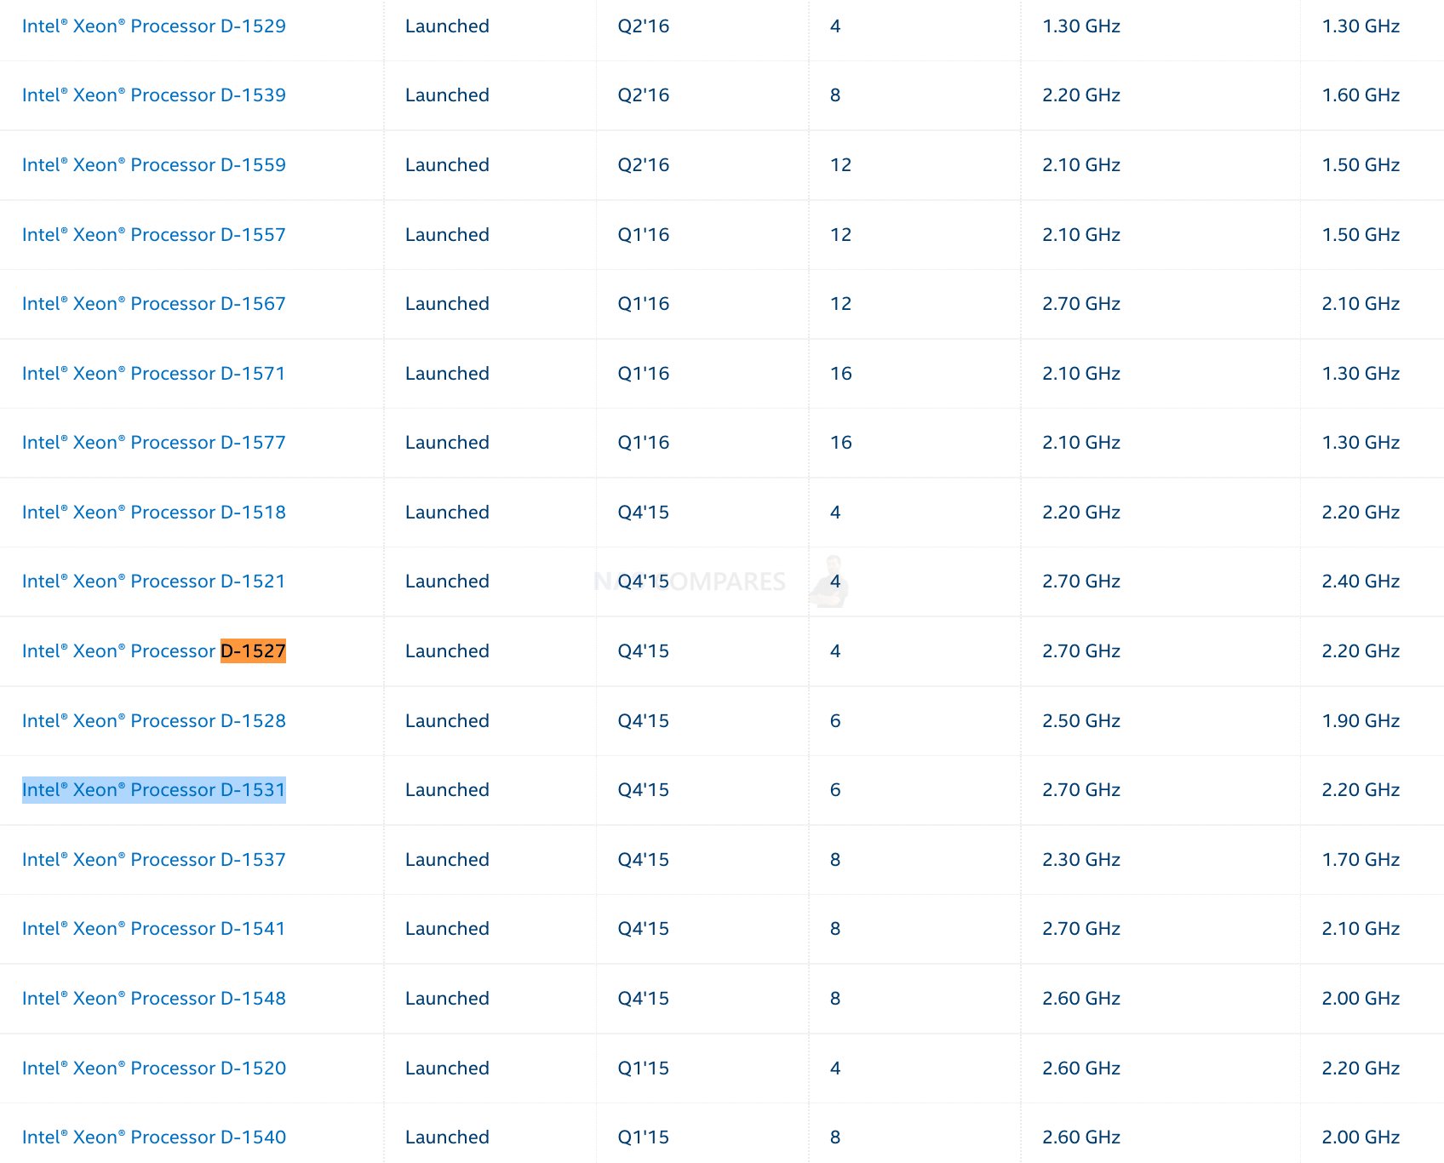1444x1163 pixels.
Task: Open the Intel Xeon Processor D-1571 link
Action: [x=154, y=374]
